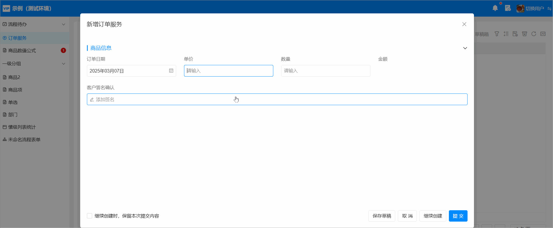
Task: Close the 新增订单服务 dialog with X
Action: click(464, 24)
